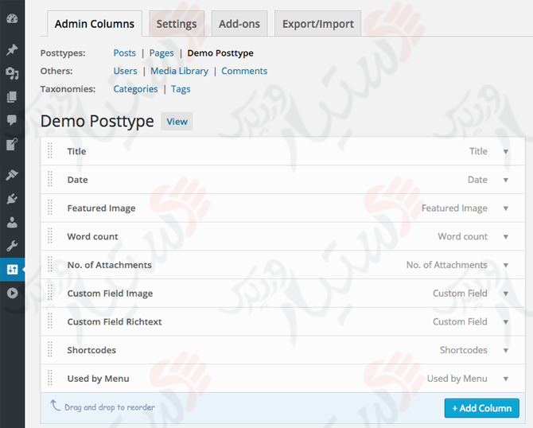Click the View button beside Demo Posttype

coord(177,122)
